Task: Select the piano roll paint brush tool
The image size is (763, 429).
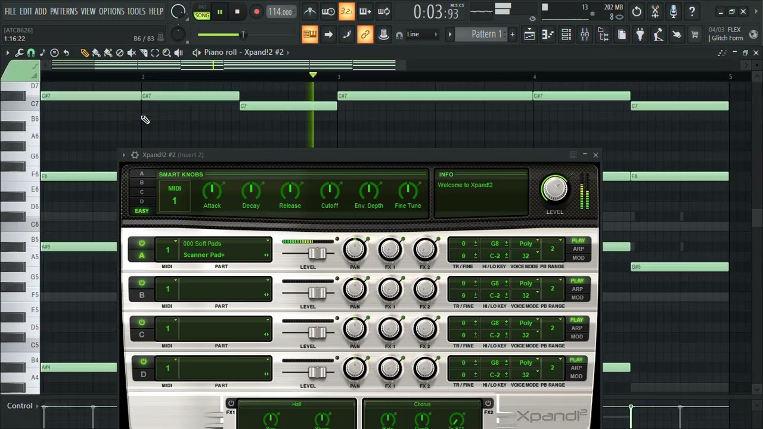Action: (96, 52)
